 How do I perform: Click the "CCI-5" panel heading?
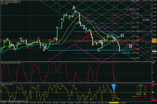pos(141,85)
